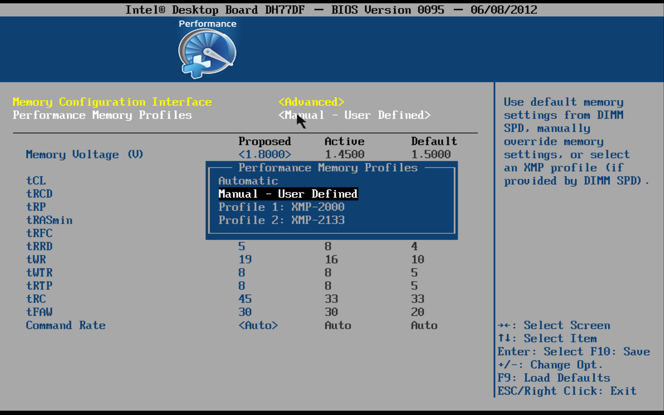Select Automatic in the profiles popup
664x415 pixels.
tap(248, 181)
